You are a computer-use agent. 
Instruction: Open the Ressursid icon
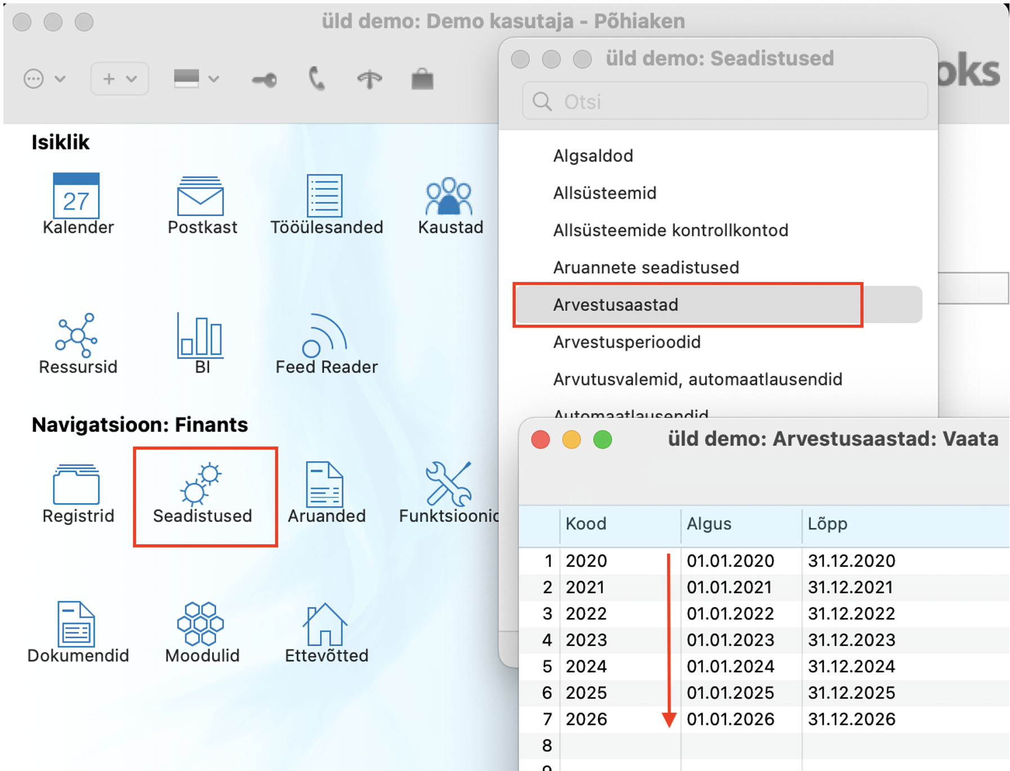point(77,337)
